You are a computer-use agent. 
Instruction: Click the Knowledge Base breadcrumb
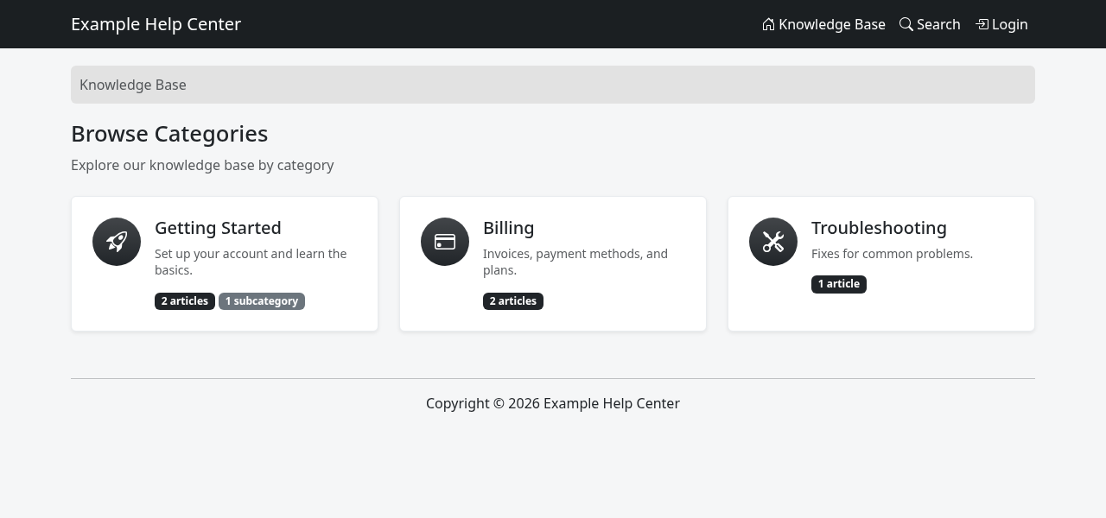pyautogui.click(x=133, y=85)
